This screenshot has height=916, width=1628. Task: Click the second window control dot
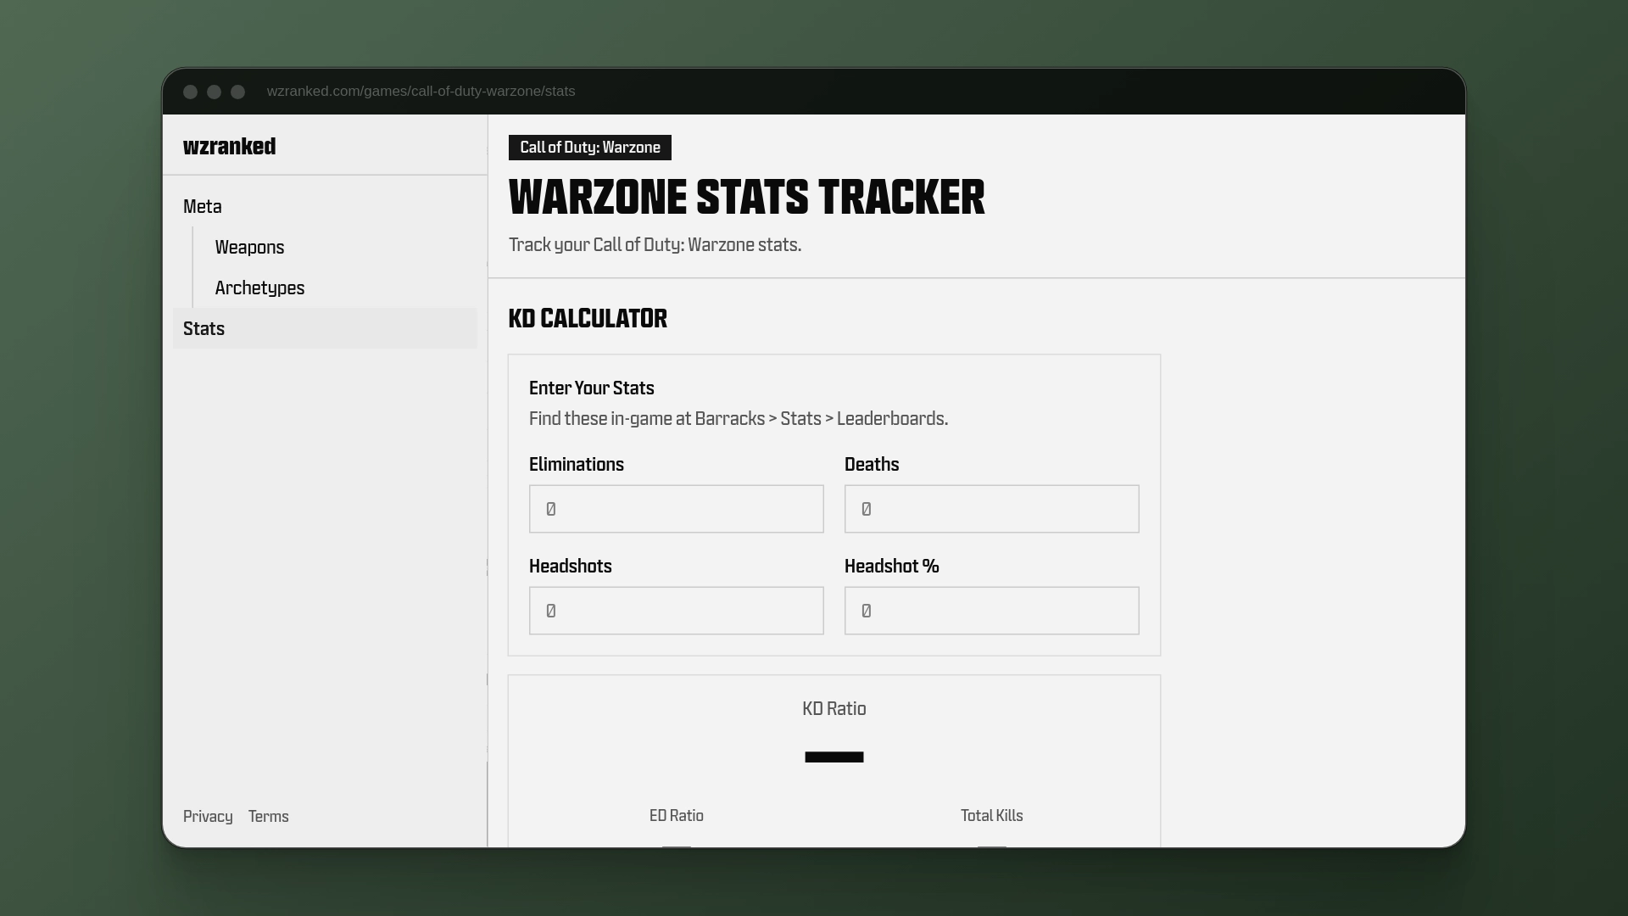[215, 92]
